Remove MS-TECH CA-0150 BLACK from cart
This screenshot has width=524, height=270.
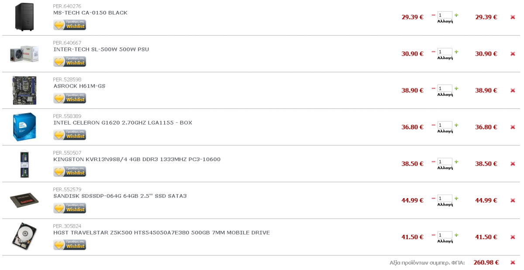(513, 17)
